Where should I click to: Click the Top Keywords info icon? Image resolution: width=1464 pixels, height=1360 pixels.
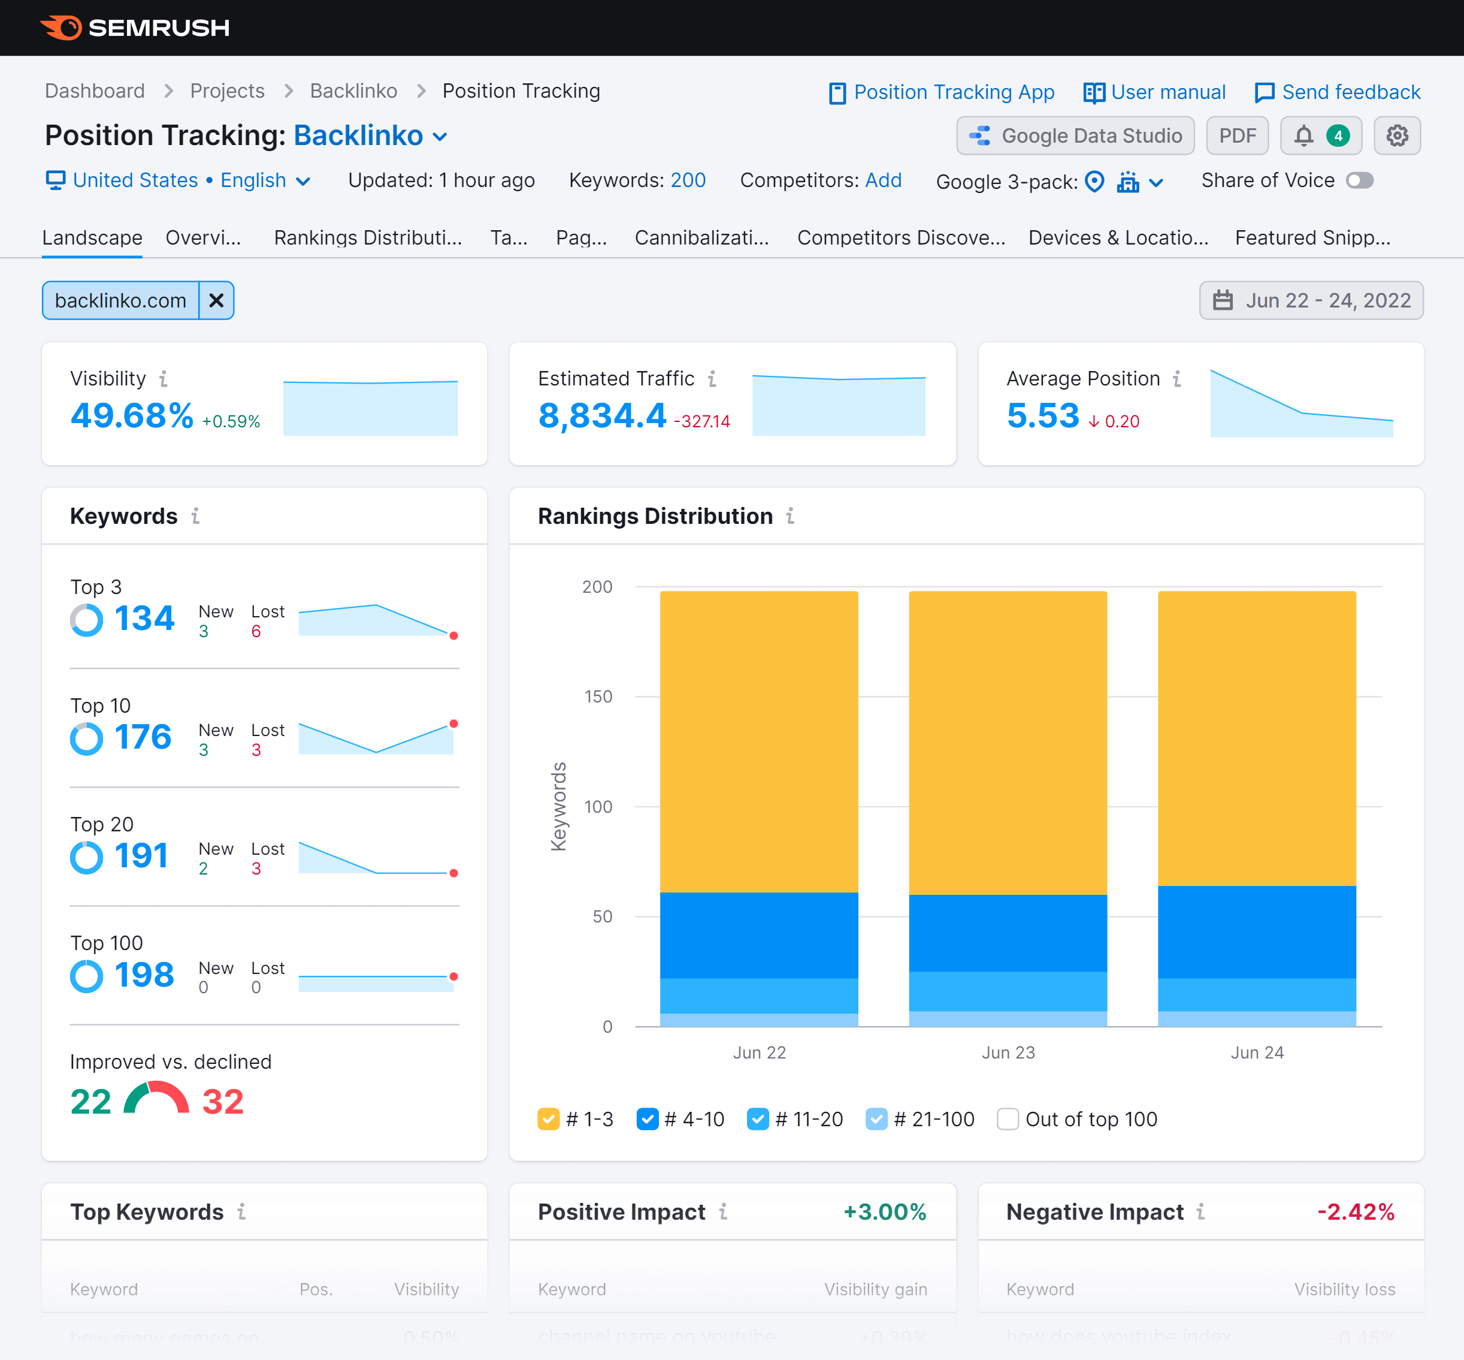(x=241, y=1211)
